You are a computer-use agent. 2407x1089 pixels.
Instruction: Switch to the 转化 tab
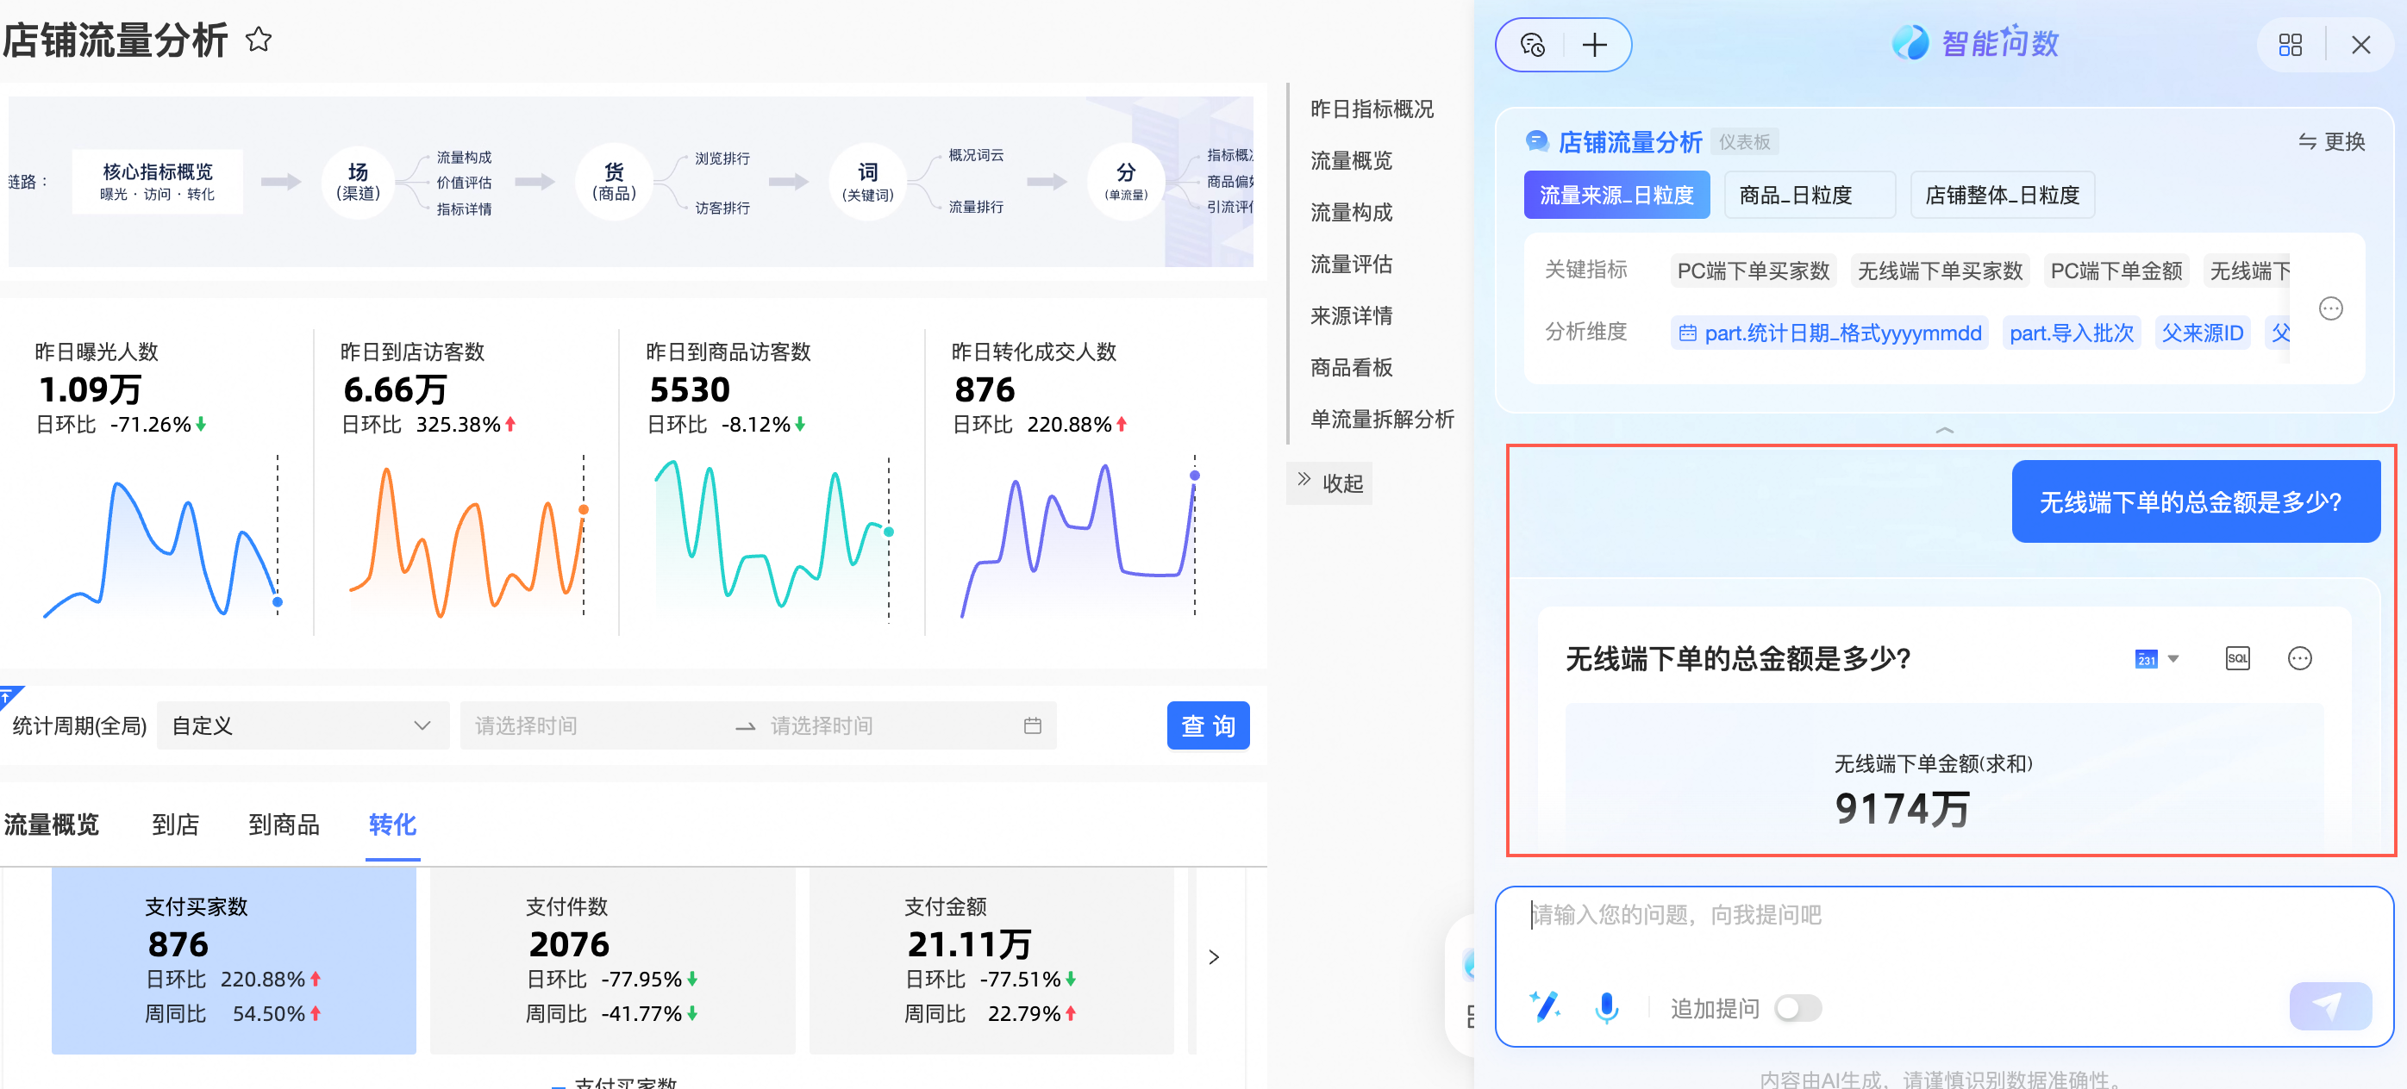coord(392,825)
